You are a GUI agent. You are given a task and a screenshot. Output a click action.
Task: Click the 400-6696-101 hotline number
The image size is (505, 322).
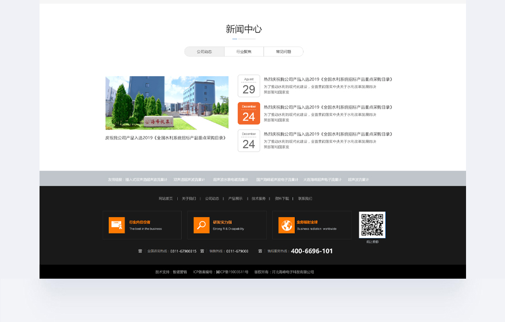[312, 251]
